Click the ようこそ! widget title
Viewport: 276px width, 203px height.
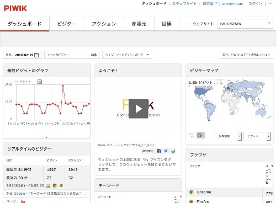(x=108, y=71)
